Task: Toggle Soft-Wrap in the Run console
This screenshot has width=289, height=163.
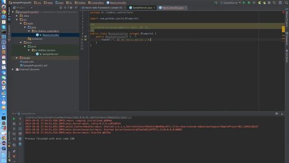Action: click(x=20, y=129)
